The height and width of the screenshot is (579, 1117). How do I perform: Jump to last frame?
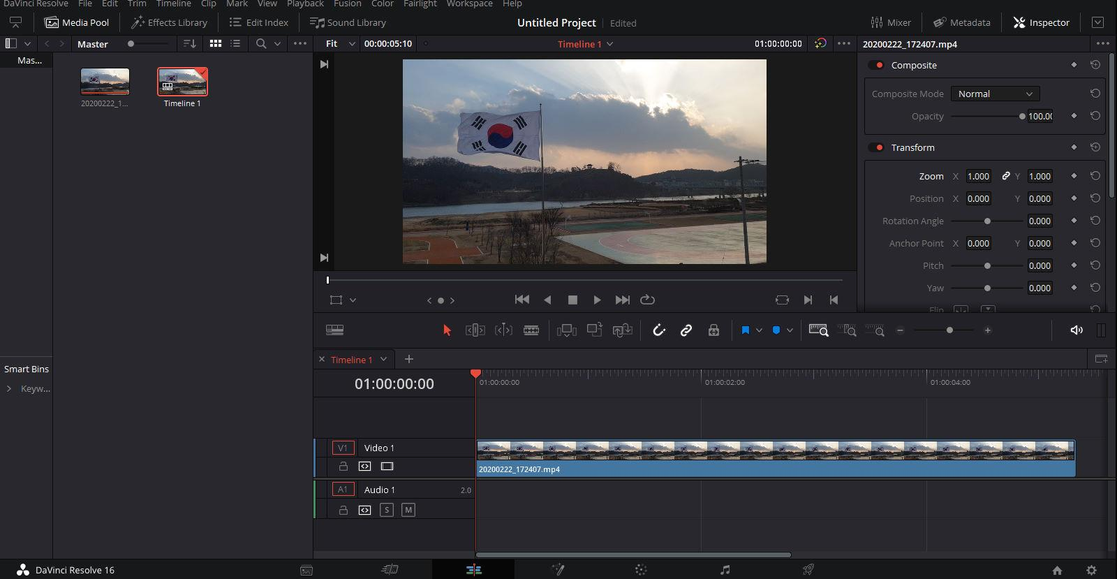[x=622, y=300]
